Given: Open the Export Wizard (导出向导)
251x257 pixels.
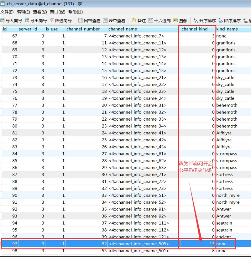Looking at the screenshot, I should coord(36,20).
